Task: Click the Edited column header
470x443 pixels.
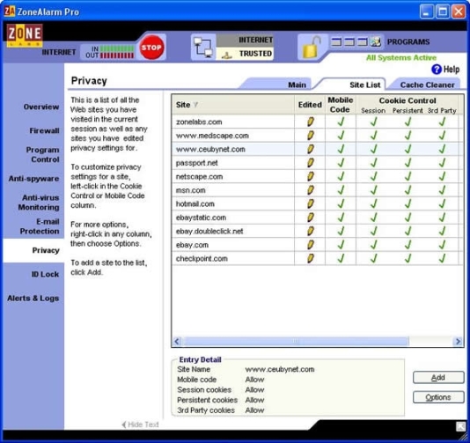Action: click(310, 105)
